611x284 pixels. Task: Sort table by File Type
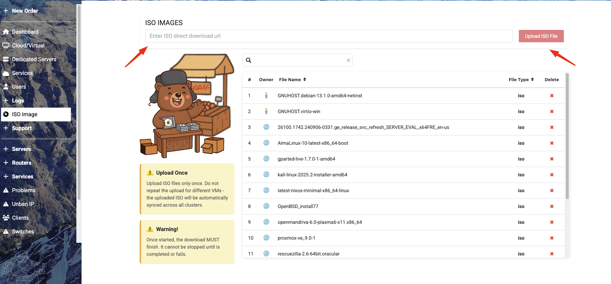point(521,79)
